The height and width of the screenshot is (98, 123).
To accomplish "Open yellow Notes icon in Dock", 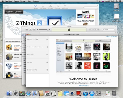I will [60, 93].
